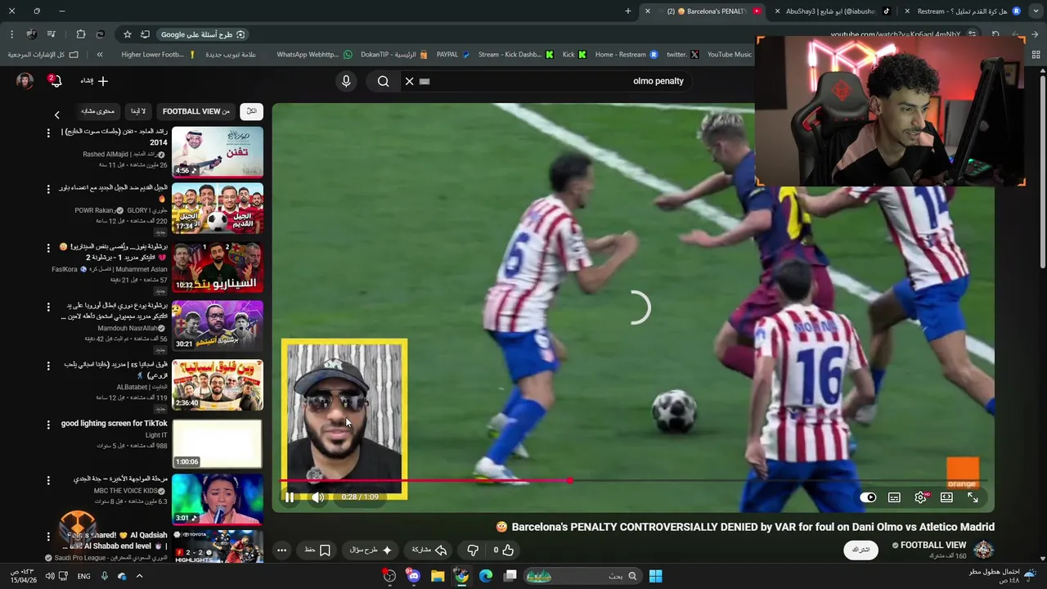This screenshot has height=589, width=1047.
Task: Select the 'Similar content' filter chip
Action: 98,111
